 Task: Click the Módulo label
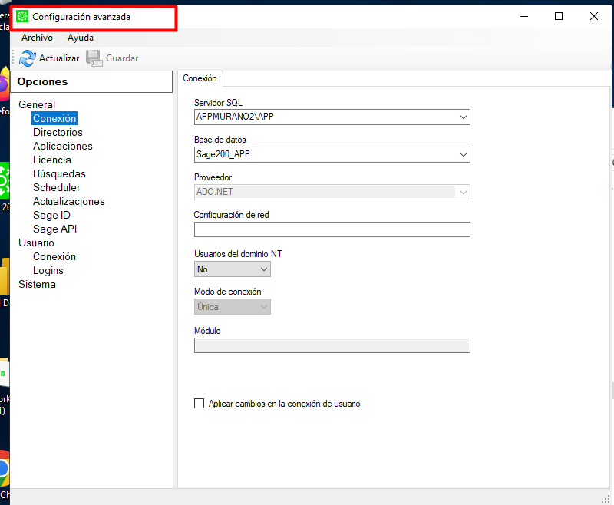point(207,331)
